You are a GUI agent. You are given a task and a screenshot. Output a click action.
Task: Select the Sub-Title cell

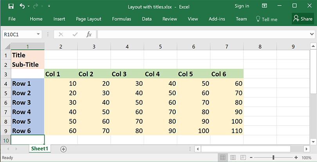click(27, 65)
